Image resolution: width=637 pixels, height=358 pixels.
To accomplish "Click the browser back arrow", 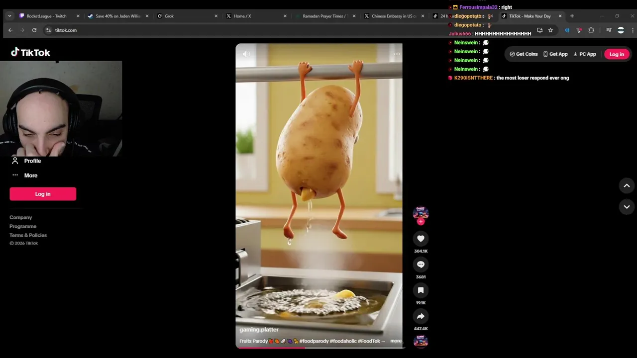I will [10, 30].
